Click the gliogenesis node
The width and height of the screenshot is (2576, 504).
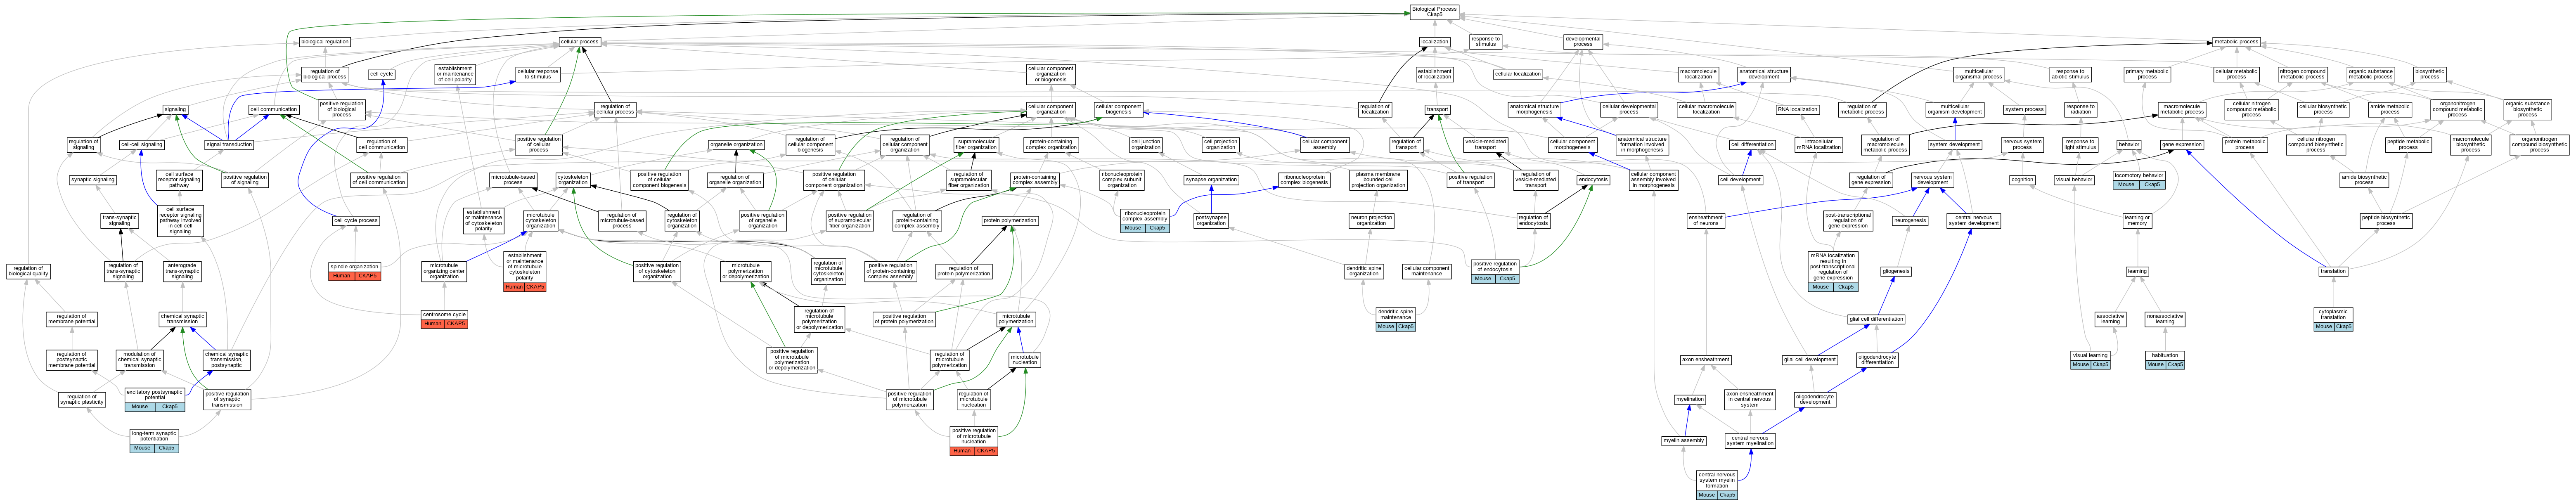[1896, 271]
